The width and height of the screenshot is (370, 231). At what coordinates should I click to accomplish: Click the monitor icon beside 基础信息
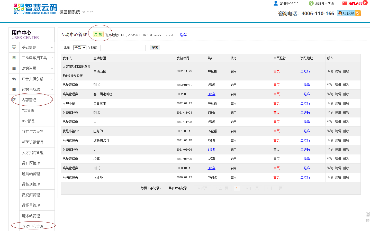(14, 47)
